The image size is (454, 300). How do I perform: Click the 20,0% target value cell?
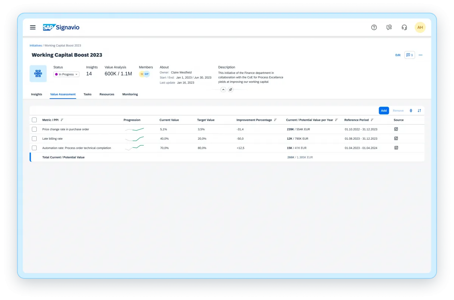click(202, 138)
